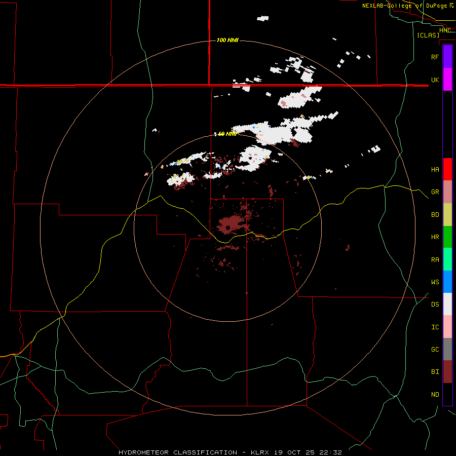
Task: Click the dark green HR legend swatch
Action: (447, 237)
